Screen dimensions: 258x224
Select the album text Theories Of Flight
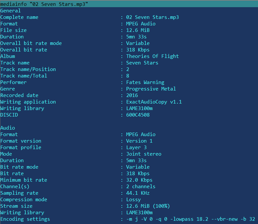tap(152, 56)
